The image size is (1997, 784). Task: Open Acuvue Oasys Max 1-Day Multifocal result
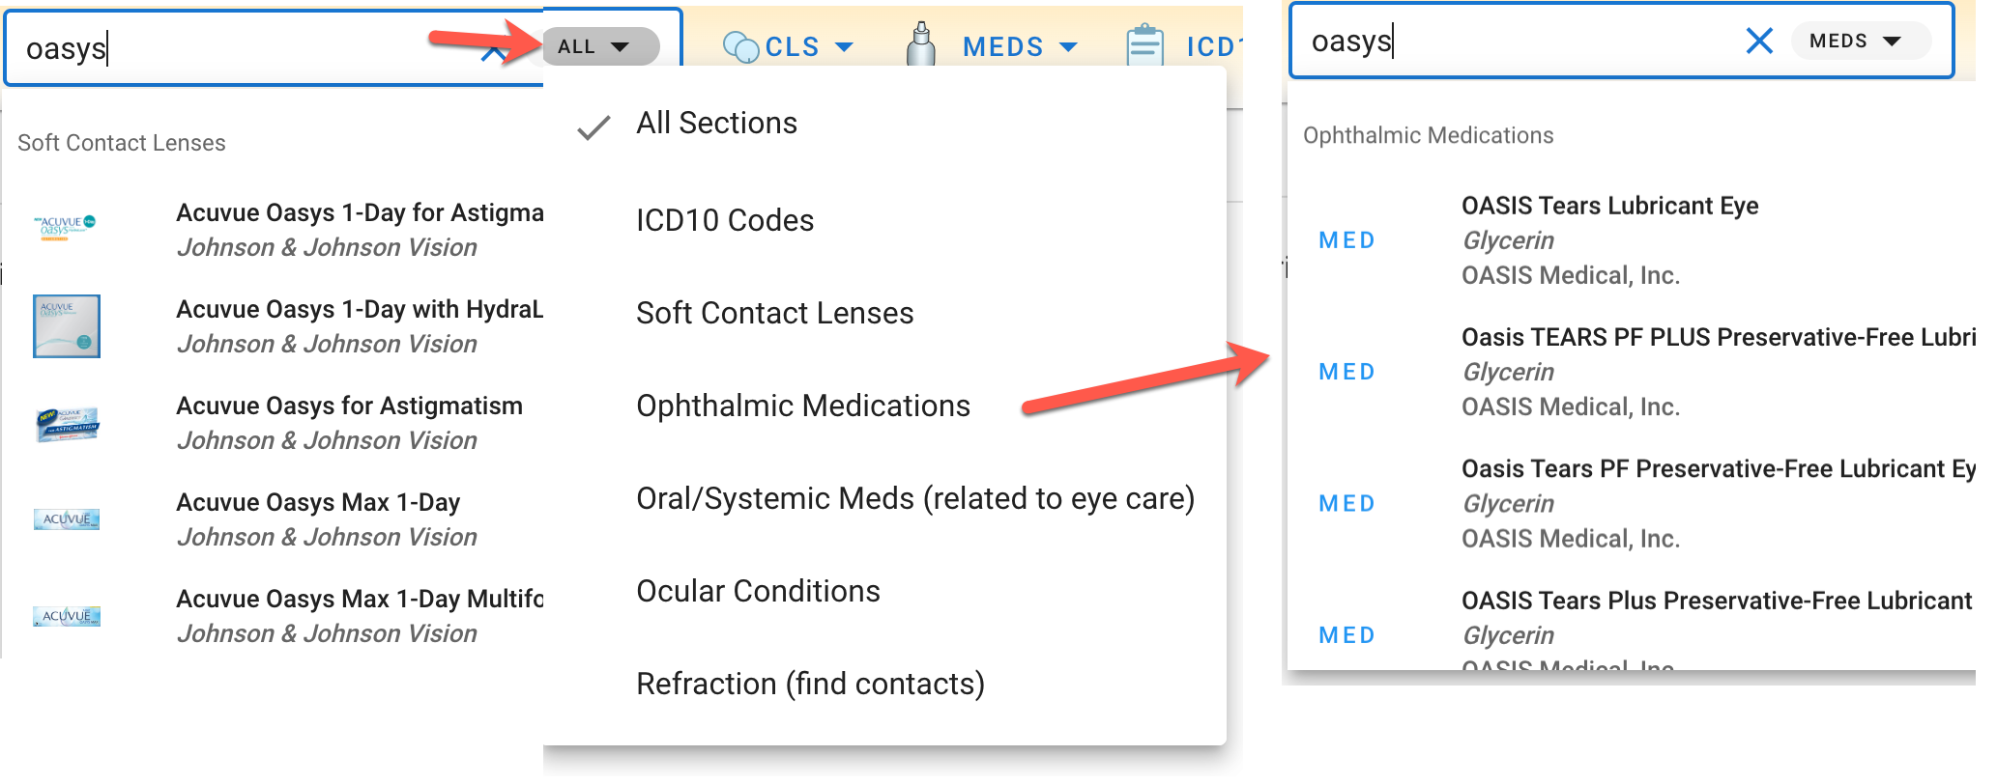(360, 600)
